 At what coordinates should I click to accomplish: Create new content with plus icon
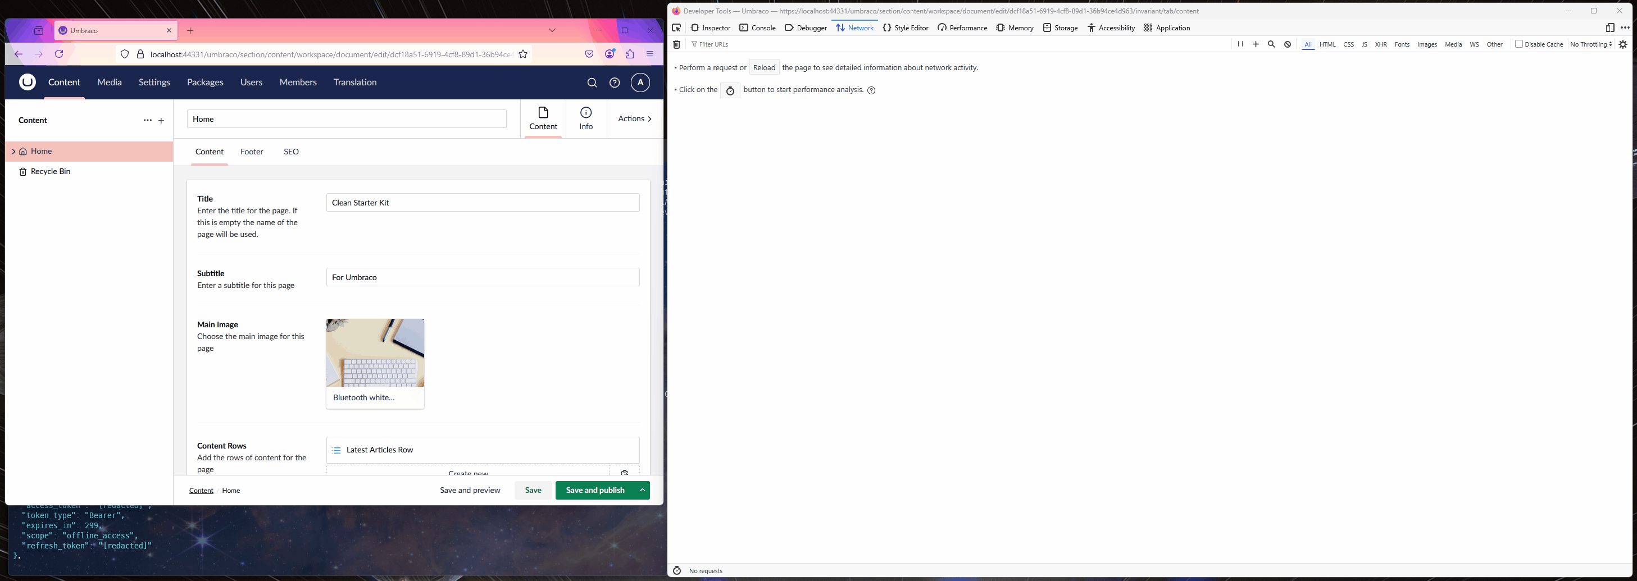coord(161,121)
